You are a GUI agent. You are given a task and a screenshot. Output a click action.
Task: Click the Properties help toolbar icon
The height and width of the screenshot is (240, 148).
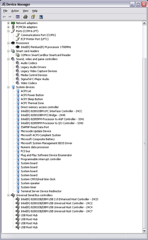point(33,17)
